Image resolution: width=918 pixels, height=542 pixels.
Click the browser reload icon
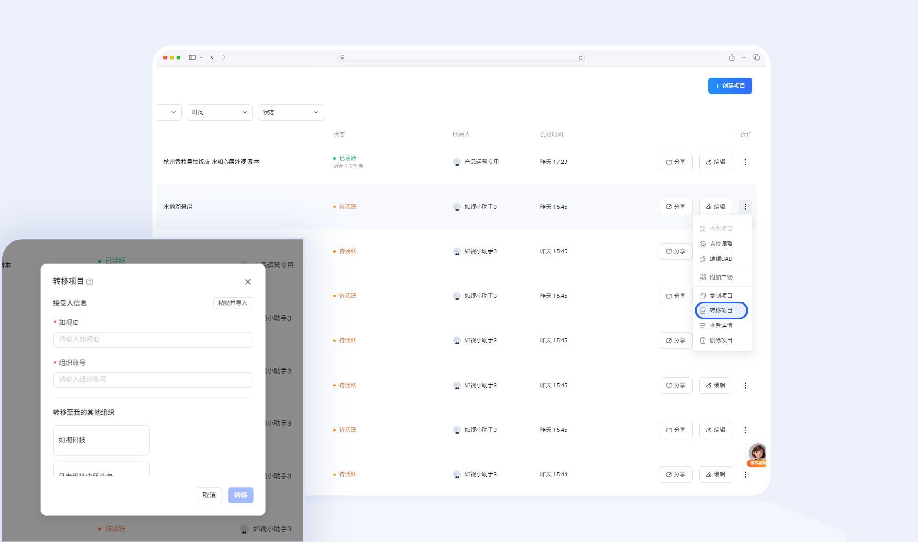point(581,58)
